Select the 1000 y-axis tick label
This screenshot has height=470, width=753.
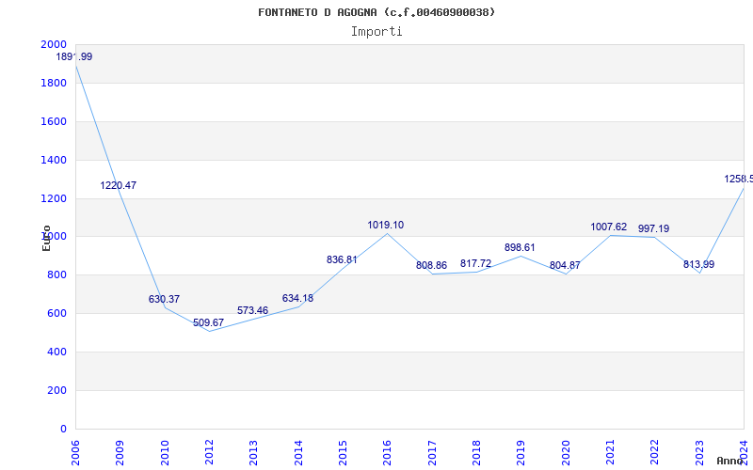[x=54, y=237]
